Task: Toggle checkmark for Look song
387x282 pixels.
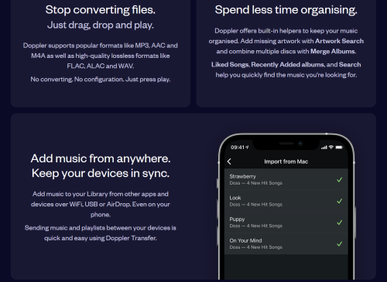Action: click(x=340, y=201)
